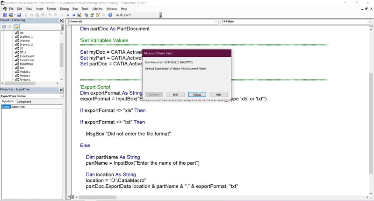Click the Copy toolbar icon

click(x=31, y=15)
